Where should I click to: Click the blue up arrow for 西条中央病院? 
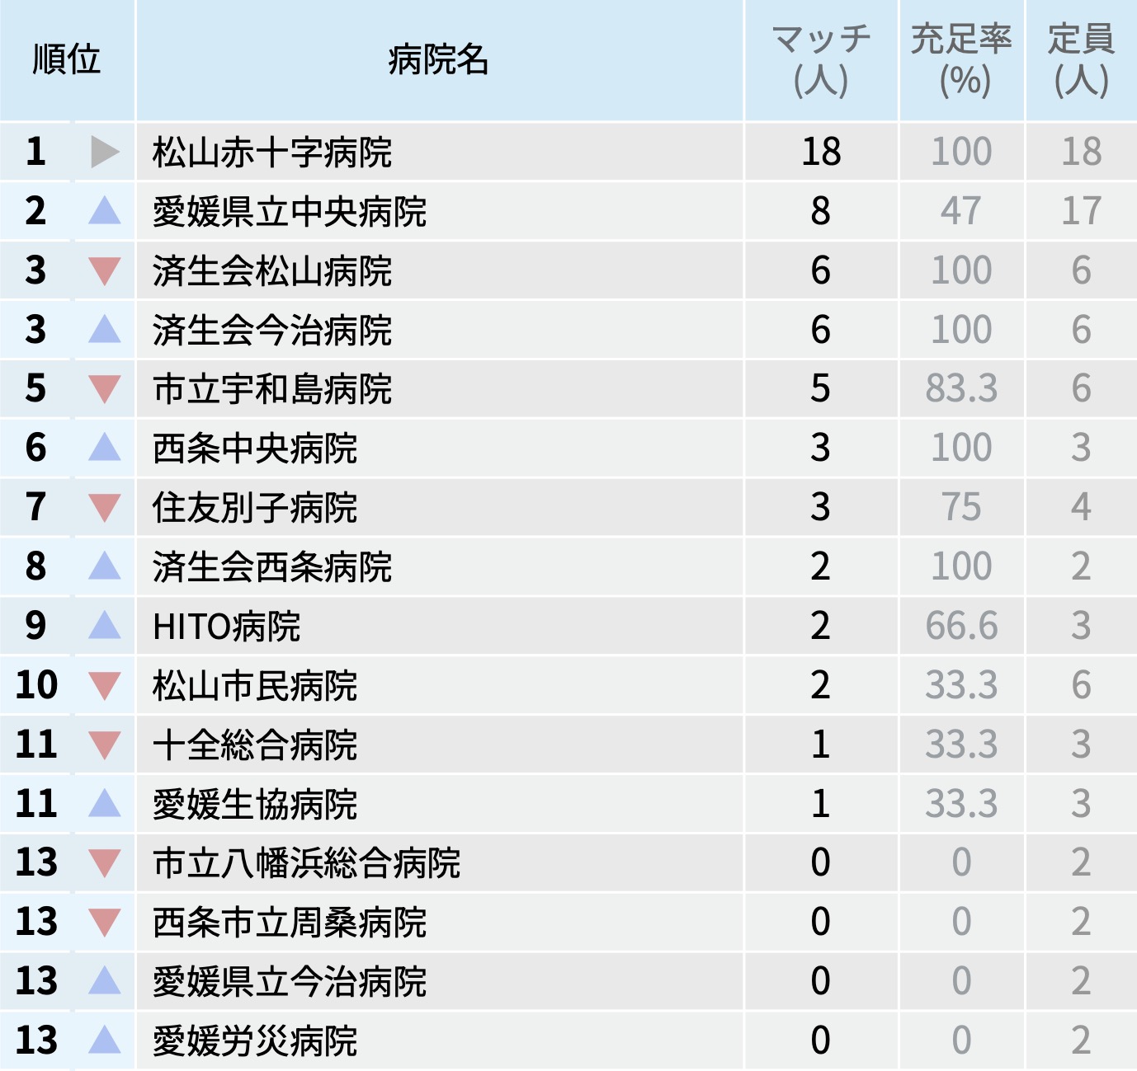105,448
